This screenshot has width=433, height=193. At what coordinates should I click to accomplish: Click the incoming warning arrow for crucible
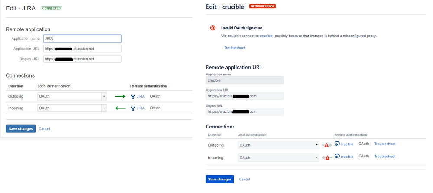(x=327, y=157)
